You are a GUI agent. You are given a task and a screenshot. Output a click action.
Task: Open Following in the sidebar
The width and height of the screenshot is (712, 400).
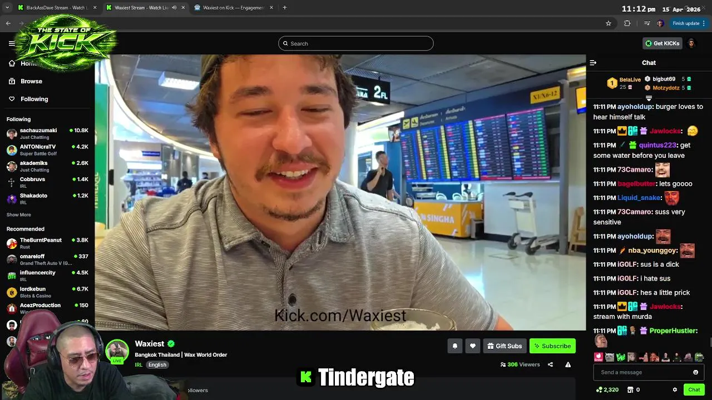28,99
